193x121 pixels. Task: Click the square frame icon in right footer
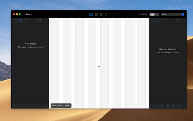162,106
